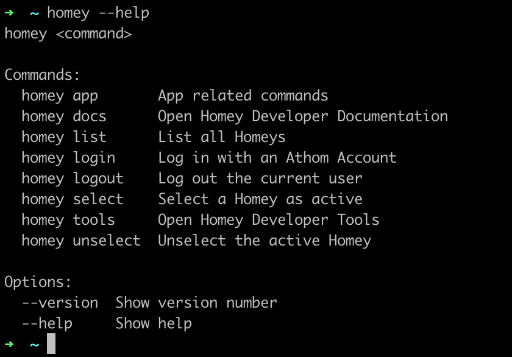The height and width of the screenshot is (357, 512).
Task: Click the green arrow on the bottom prompt
Action: coord(9,344)
